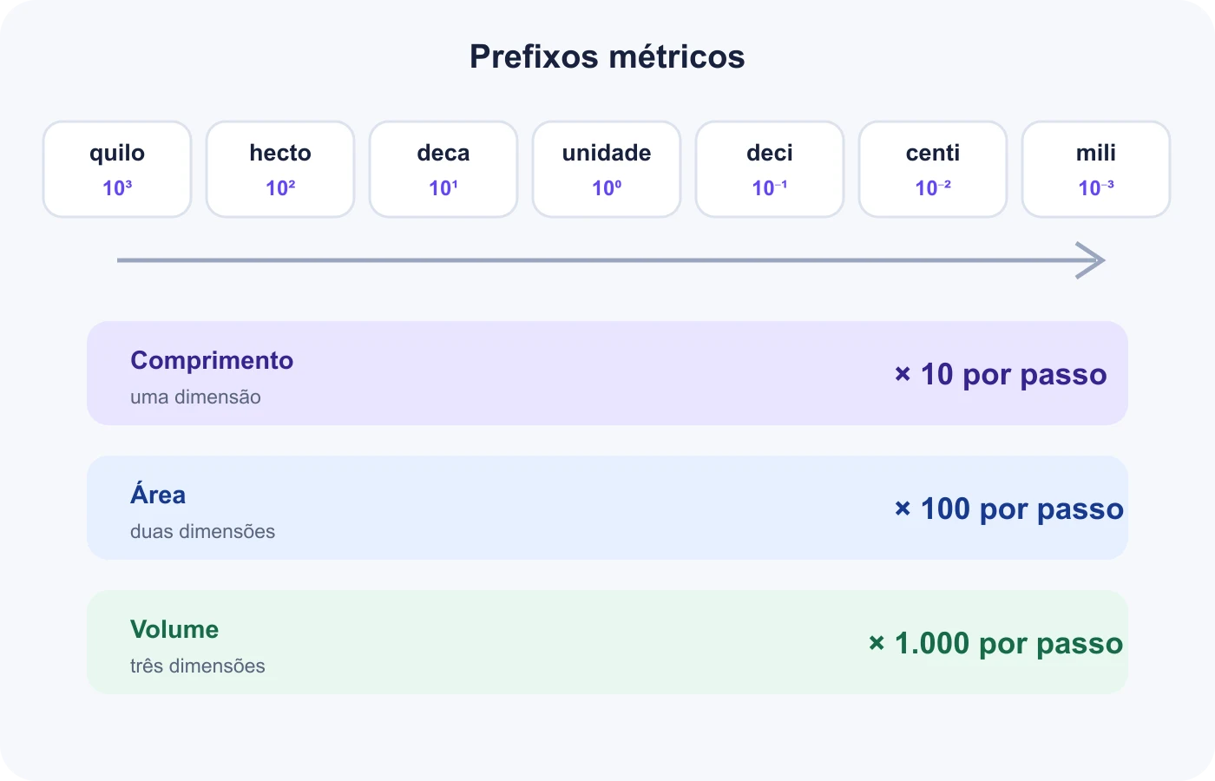
Task: Click the deca prefix card
Action: click(443, 169)
